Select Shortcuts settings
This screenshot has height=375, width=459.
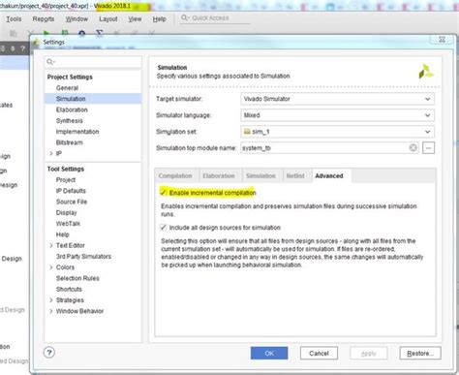[x=69, y=289]
